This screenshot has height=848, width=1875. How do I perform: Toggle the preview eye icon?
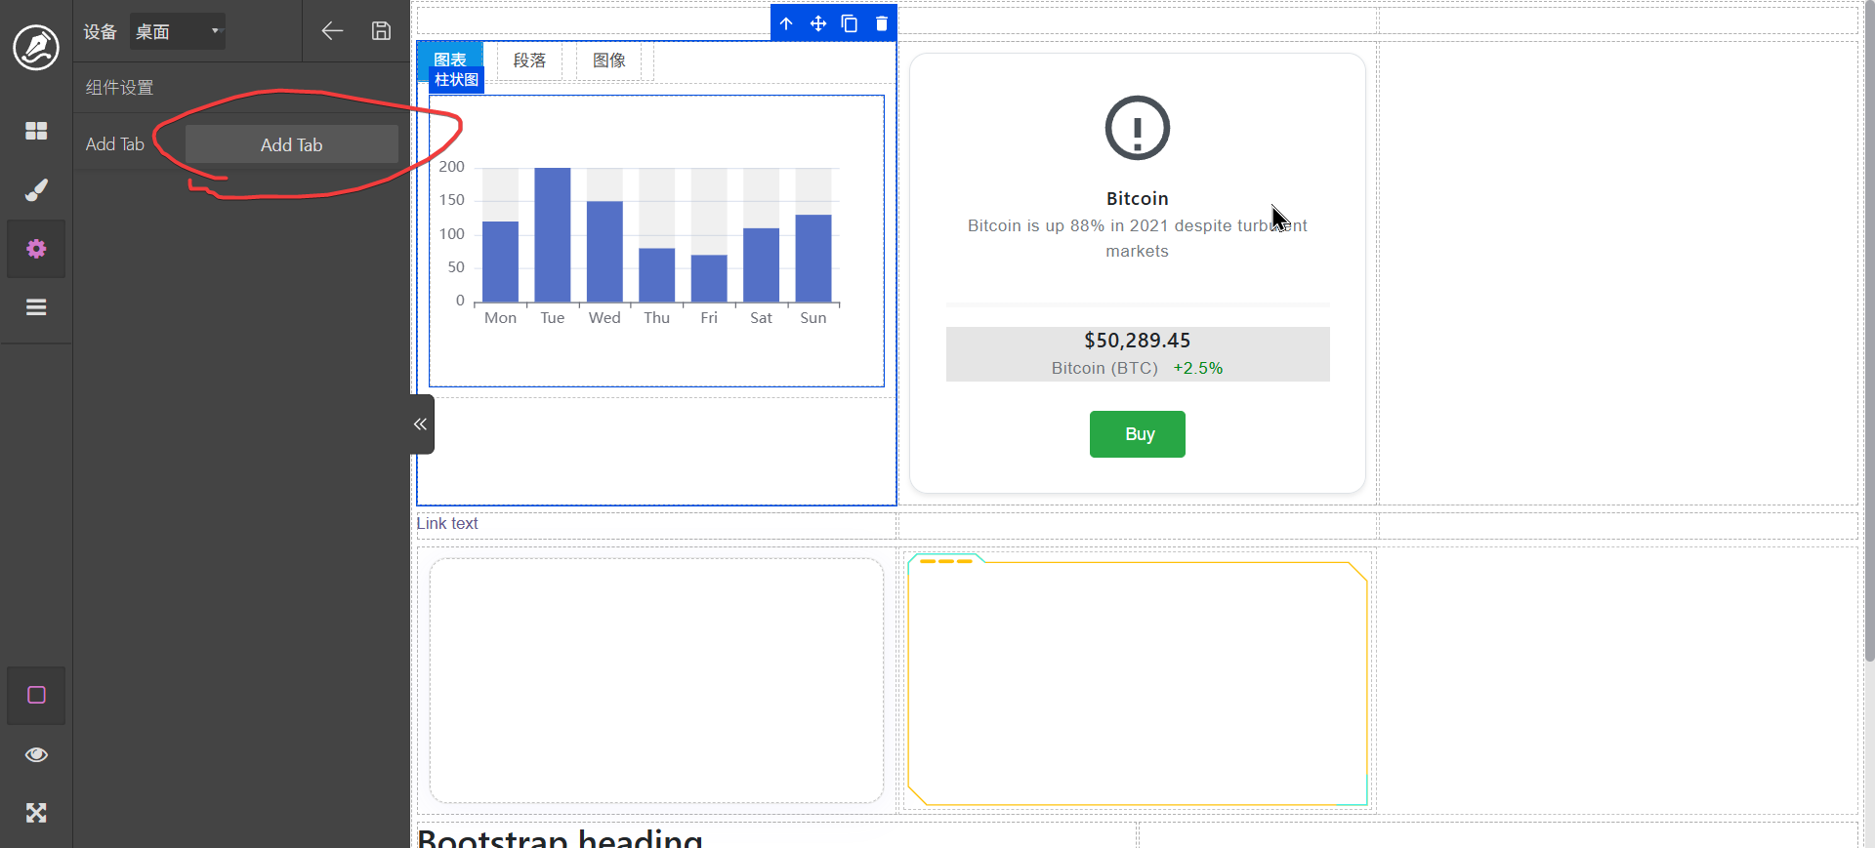36,754
